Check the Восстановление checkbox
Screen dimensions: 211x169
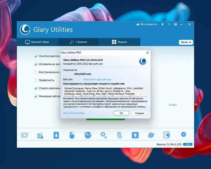[36, 72]
